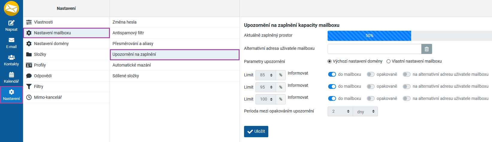This screenshot has width=492, height=142.
Task: Open the 'dny' period unit dropdown
Action: click(365, 112)
